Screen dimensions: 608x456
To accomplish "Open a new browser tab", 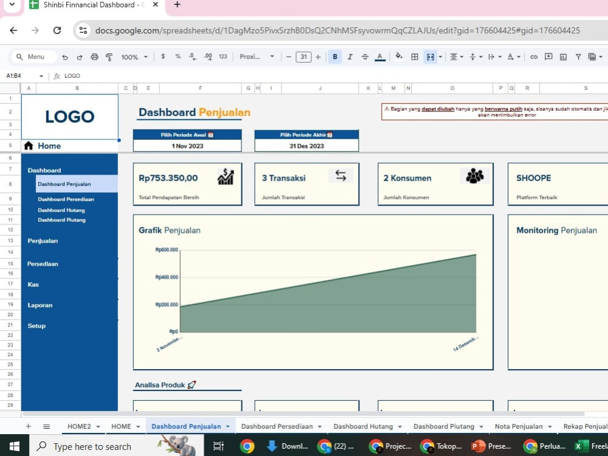I will [177, 5].
